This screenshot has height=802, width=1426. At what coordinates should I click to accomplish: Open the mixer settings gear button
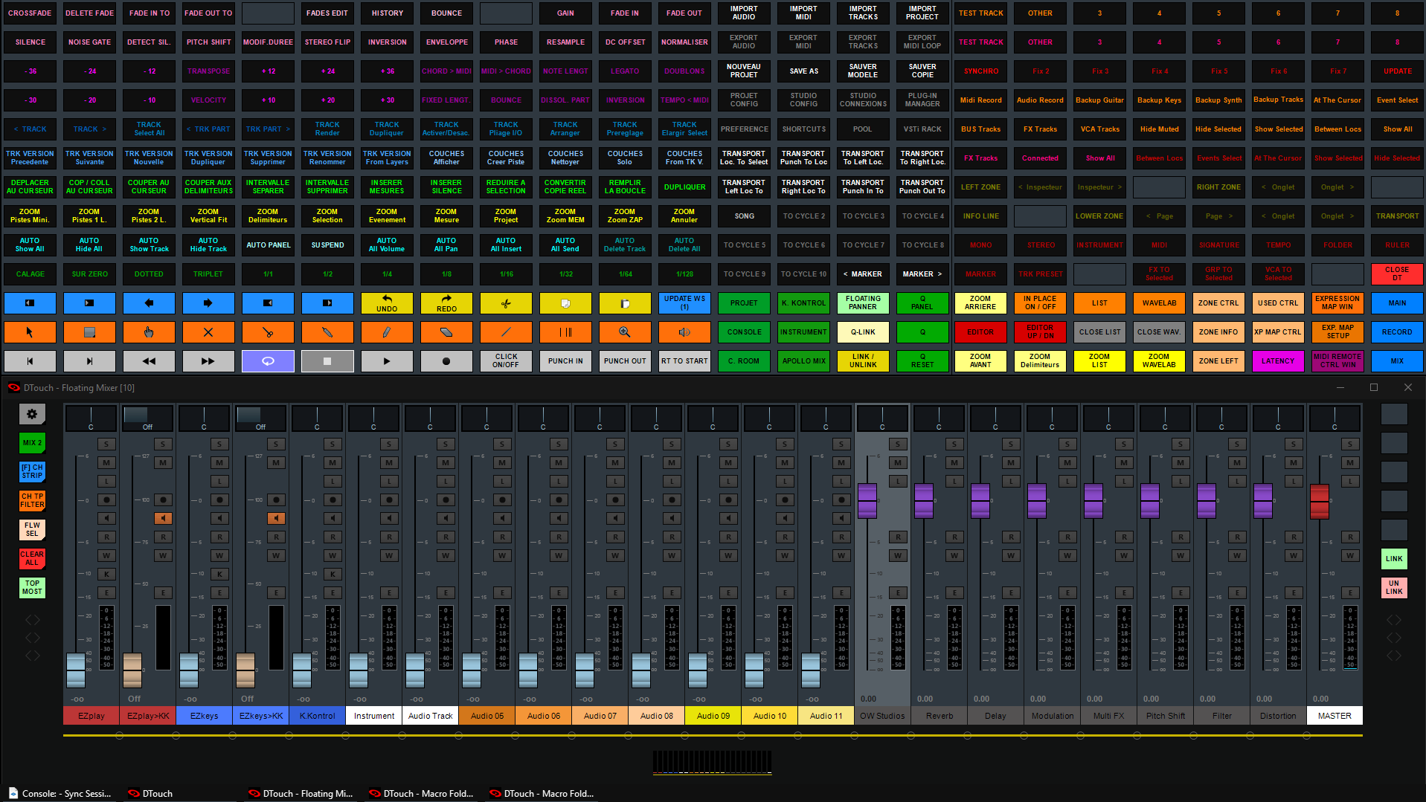32,414
